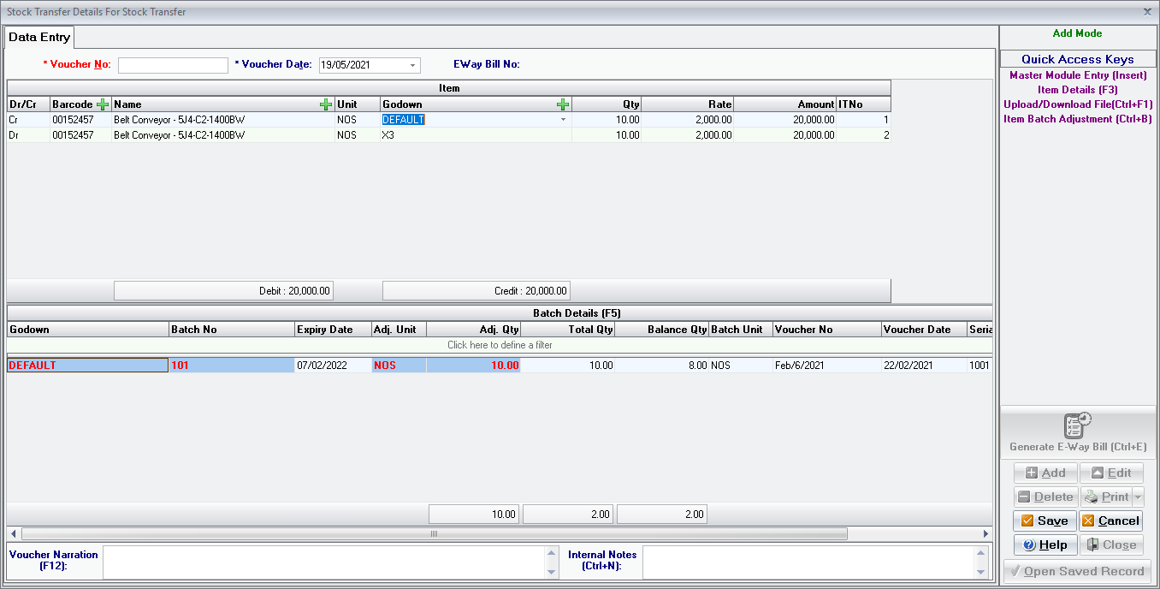Click the green plus icon beside Godown
The width and height of the screenshot is (1160, 589).
(x=563, y=104)
